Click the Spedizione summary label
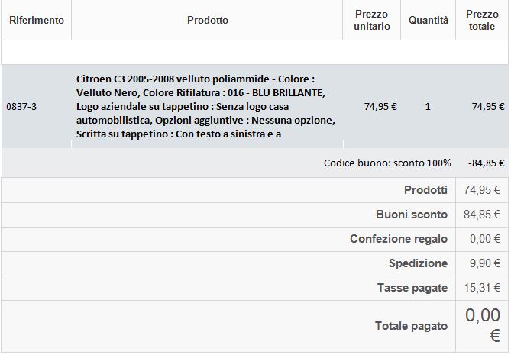 (418, 263)
